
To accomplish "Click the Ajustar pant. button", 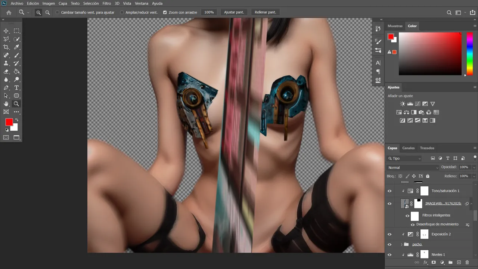I will point(234,12).
